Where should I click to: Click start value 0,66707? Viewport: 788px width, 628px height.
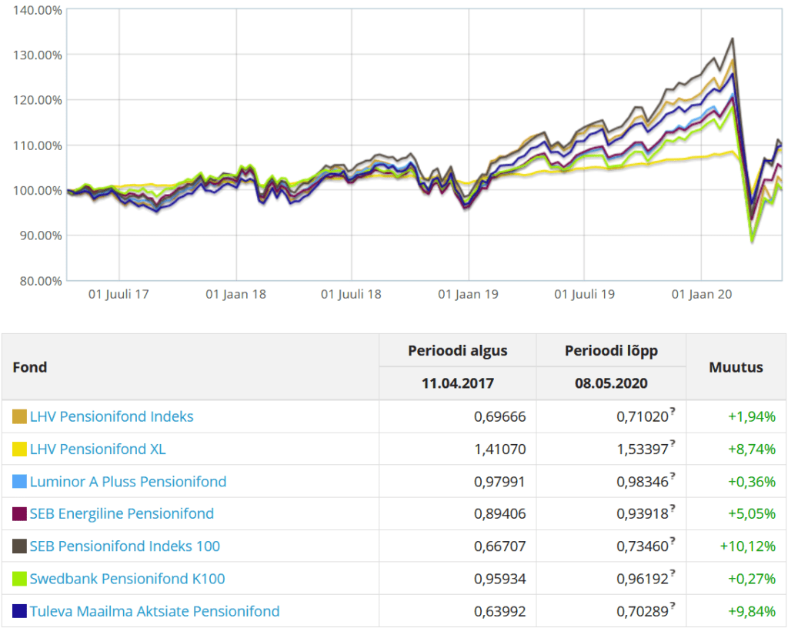point(499,546)
